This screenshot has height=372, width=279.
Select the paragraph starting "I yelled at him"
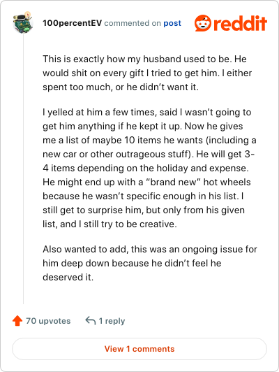(149, 168)
